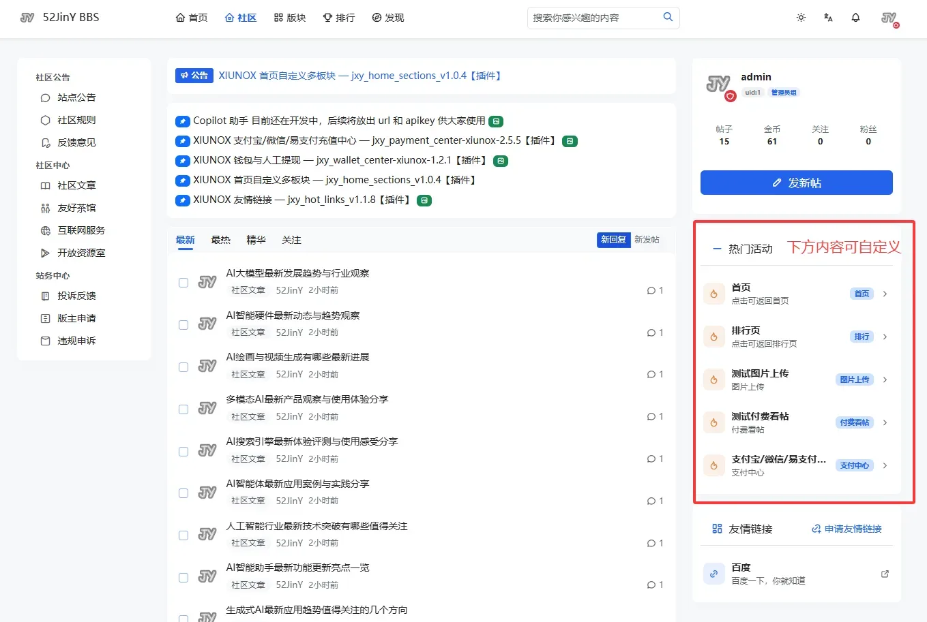Check the box for AI大模型最新发展趋势 post

pyautogui.click(x=183, y=282)
